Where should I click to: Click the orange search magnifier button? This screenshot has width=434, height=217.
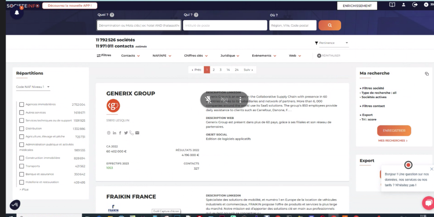(x=329, y=25)
